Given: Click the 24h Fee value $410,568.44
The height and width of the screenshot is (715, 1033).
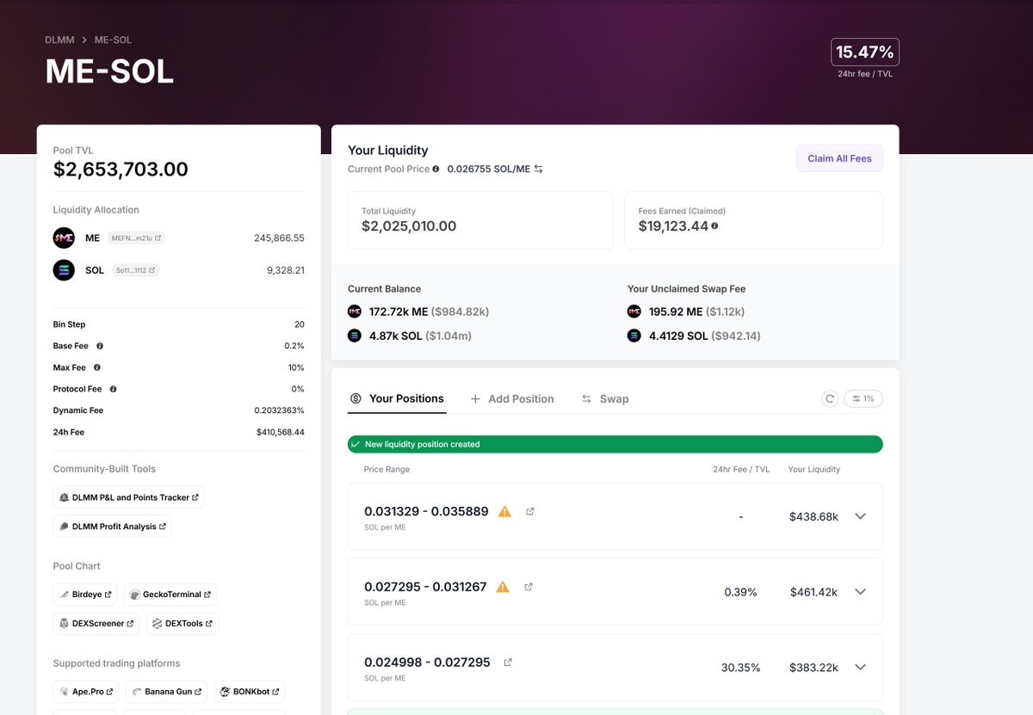Looking at the screenshot, I should pyautogui.click(x=280, y=432).
